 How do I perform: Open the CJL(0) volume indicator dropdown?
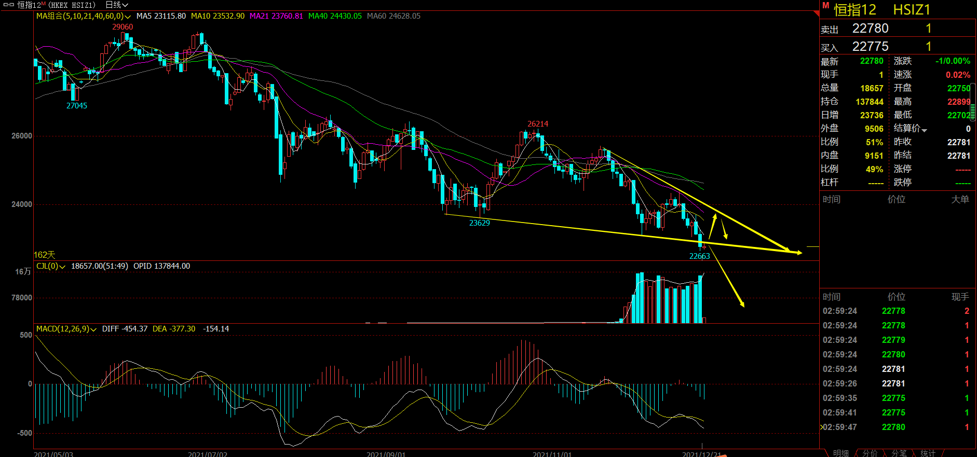pyautogui.click(x=62, y=267)
